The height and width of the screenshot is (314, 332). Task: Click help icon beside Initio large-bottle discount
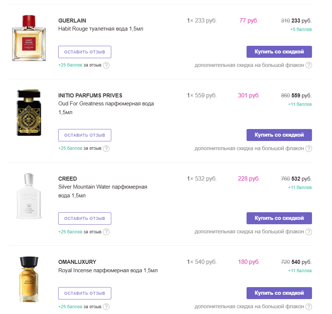point(309,149)
